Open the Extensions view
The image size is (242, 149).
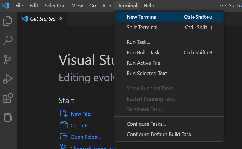7,98
